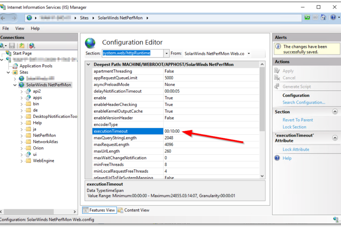
Task: Click the ui application icon
Action: [x=28, y=154]
